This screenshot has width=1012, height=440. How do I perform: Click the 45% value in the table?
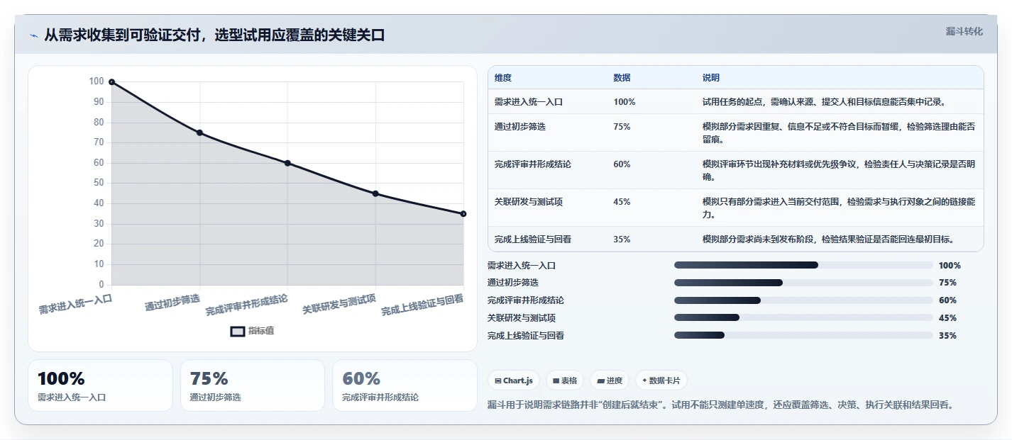pos(622,202)
